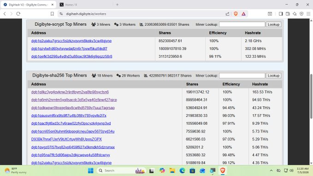Click Lookup button for Digibyte-scrypt

pos(273,24)
